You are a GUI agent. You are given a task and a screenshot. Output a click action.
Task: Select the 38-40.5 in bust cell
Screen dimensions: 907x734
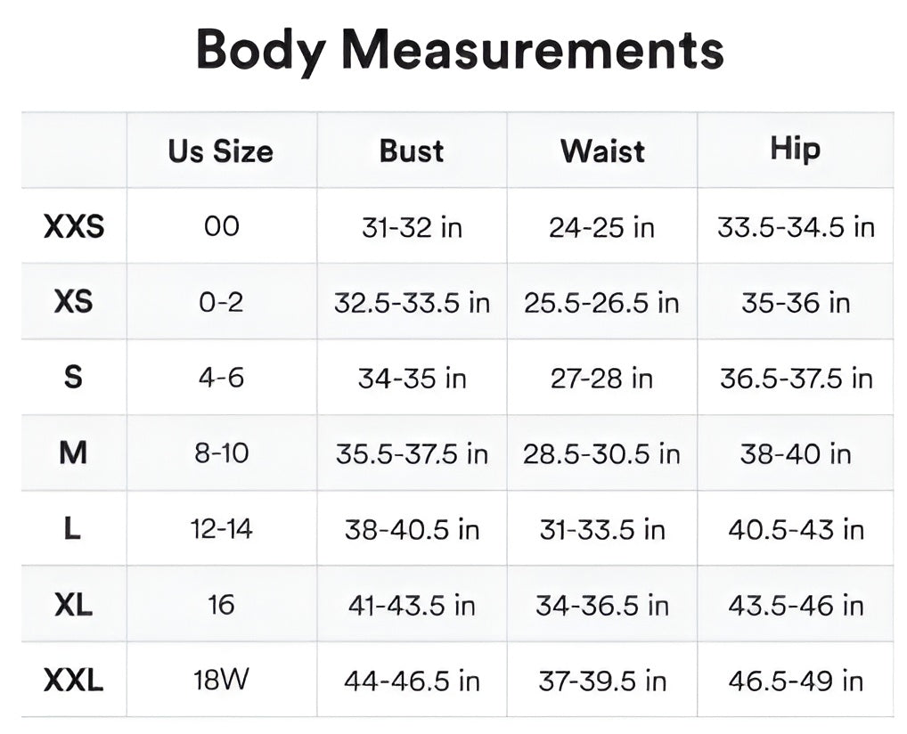click(412, 530)
